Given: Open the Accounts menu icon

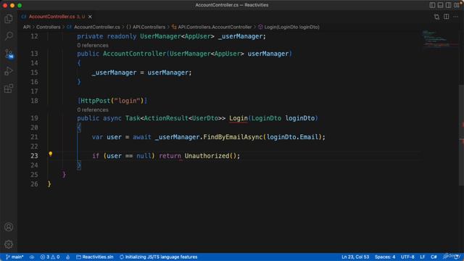Looking at the screenshot, I should point(9,227).
